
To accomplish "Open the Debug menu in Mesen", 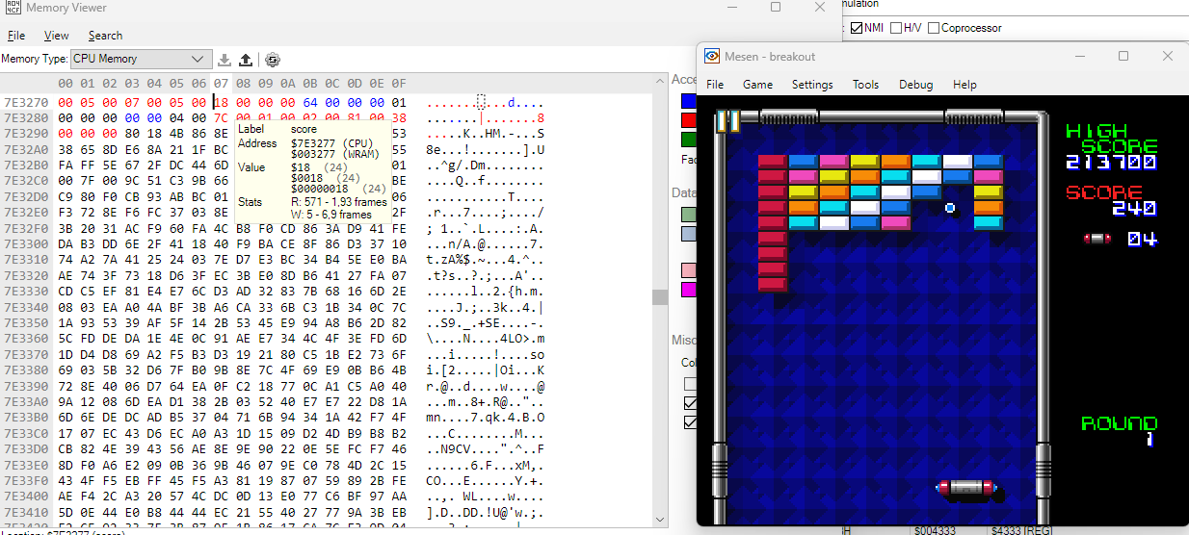I will click(915, 85).
